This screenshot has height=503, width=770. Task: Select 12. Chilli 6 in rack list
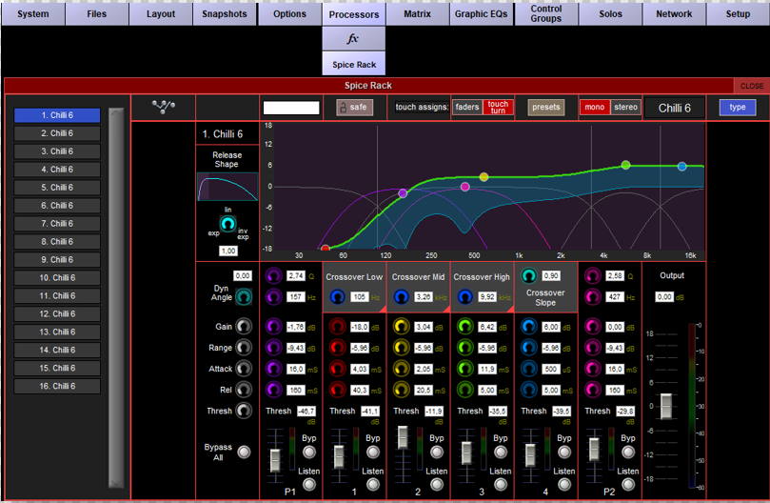(57, 313)
